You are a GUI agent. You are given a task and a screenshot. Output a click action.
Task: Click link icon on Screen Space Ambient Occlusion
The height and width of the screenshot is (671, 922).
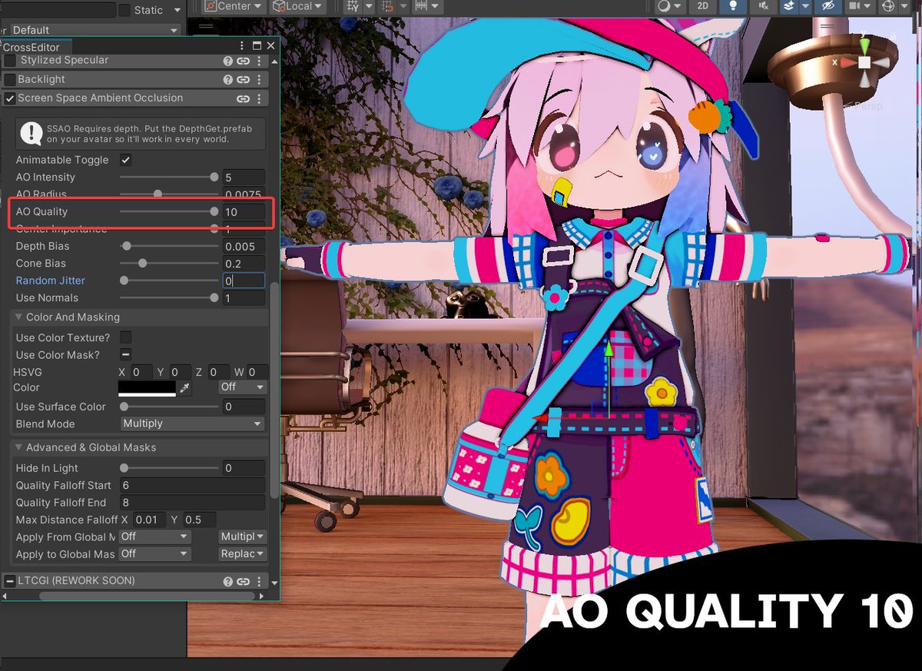point(243,98)
